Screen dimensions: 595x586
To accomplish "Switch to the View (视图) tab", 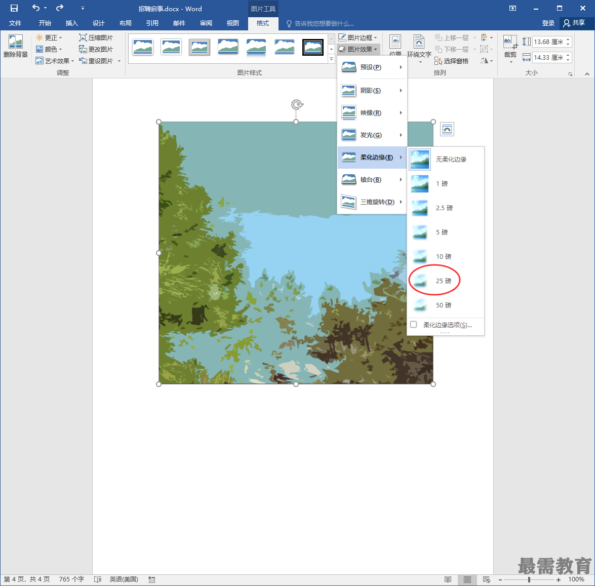I will (x=232, y=23).
